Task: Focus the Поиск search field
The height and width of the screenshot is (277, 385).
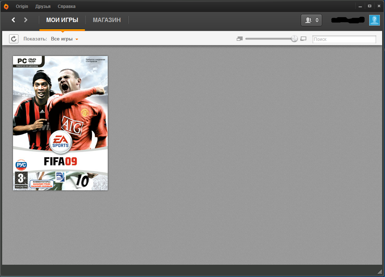Action: (344, 39)
